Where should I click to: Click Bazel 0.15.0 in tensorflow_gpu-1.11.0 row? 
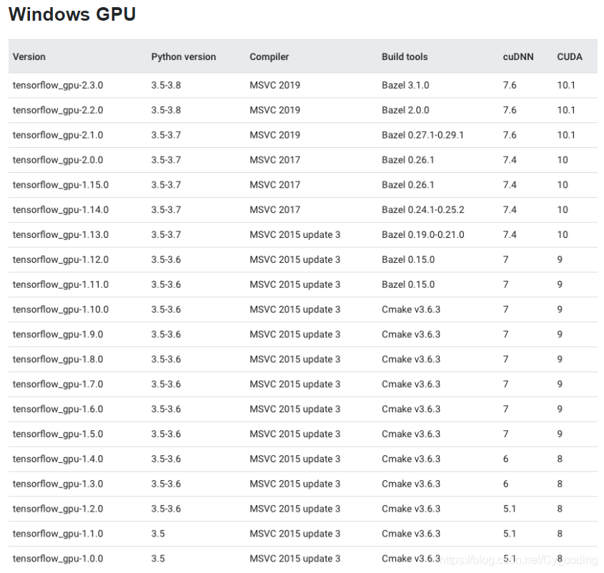408,284
